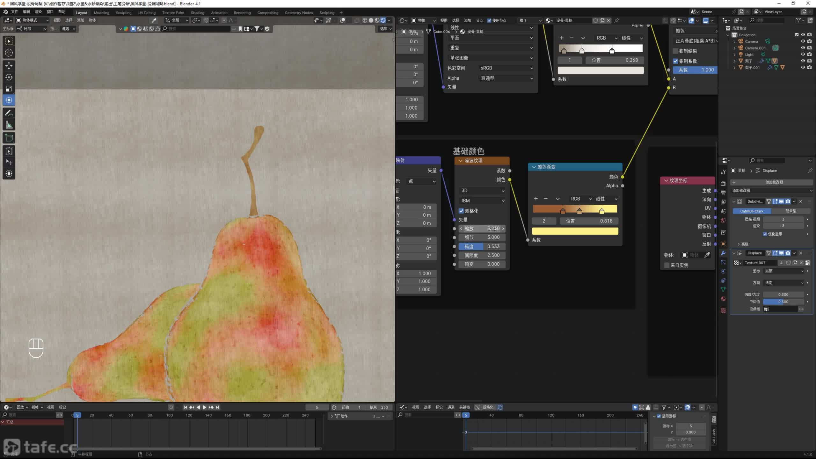Click the 简单型 subdivision button
The width and height of the screenshot is (816, 459).
(x=790, y=211)
